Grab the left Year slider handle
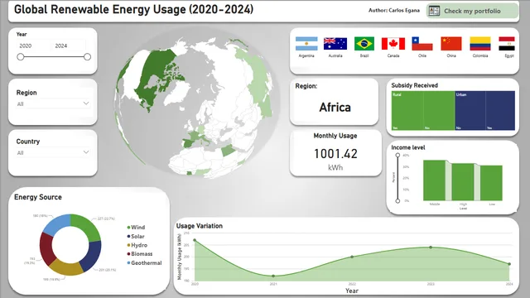530x298 pixels. [21, 57]
